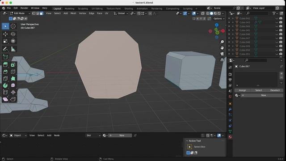Open the Vertex menu
Viewport: 286px width, 161px height.
point(82,13)
